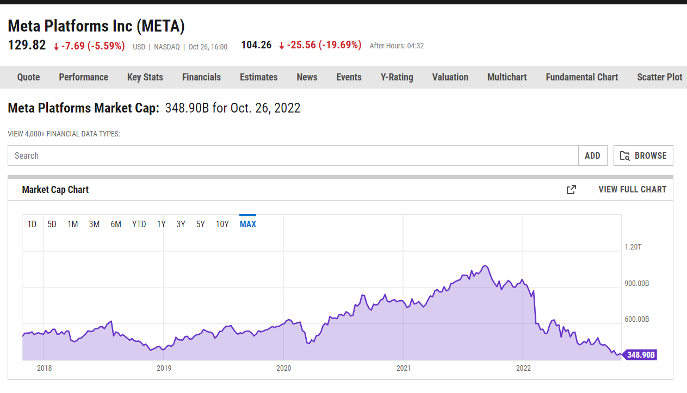Image resolution: width=687 pixels, height=393 pixels.
Task: Switch to Multichart tab
Action: 507,77
